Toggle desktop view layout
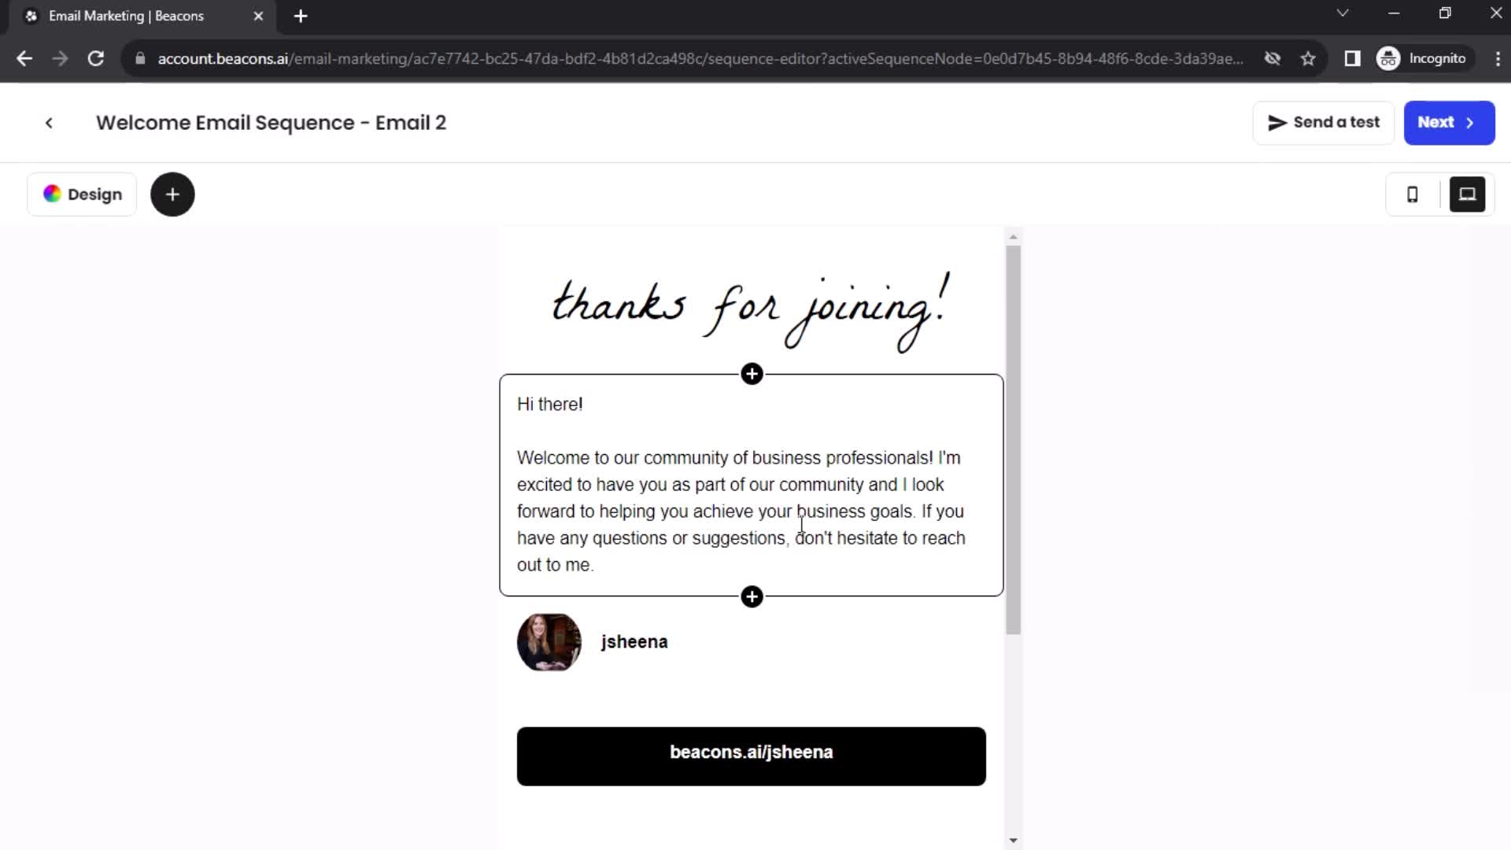 [1472, 195]
